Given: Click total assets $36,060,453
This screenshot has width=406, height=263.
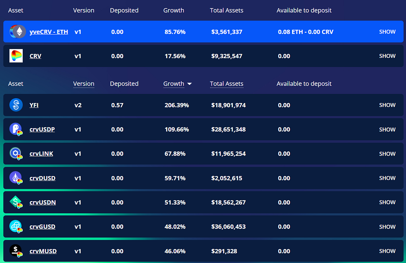Looking at the screenshot, I should (228, 227).
